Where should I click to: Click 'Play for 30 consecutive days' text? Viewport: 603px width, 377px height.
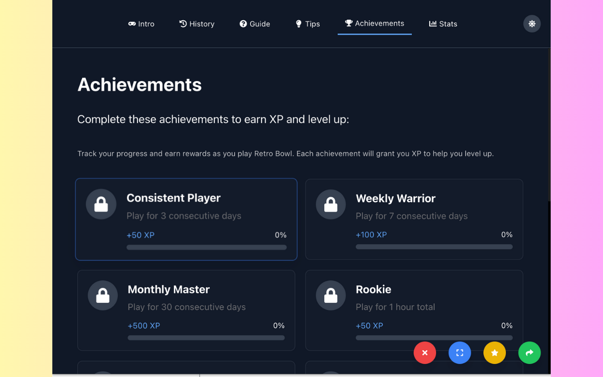point(187,307)
